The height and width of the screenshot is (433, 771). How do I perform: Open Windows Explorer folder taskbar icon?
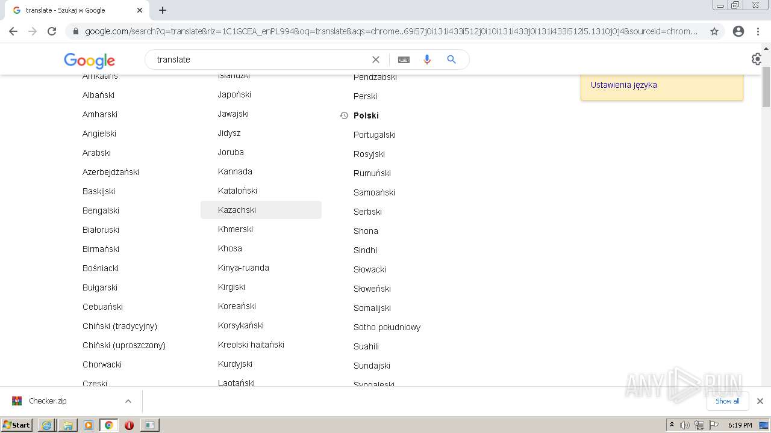[x=67, y=425]
